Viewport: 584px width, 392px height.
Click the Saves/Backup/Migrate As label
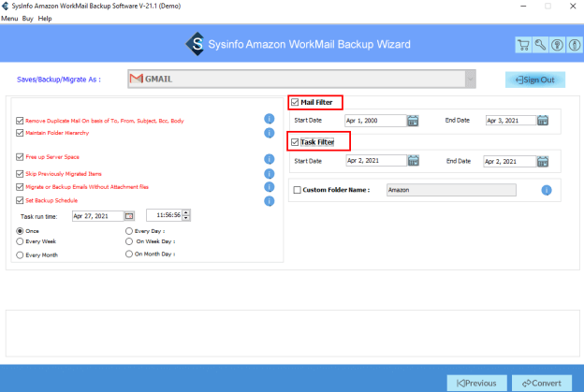click(x=58, y=80)
